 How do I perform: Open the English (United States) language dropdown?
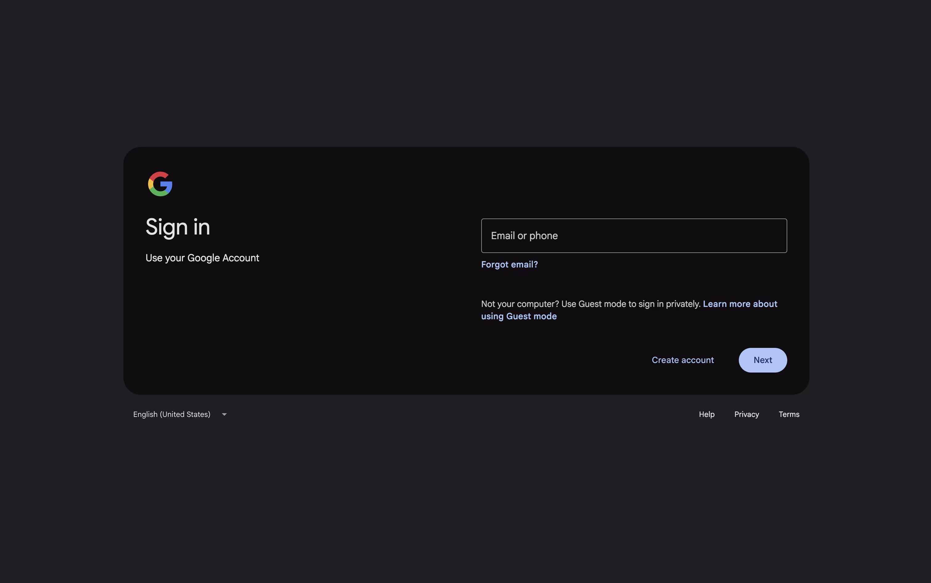[x=180, y=414]
